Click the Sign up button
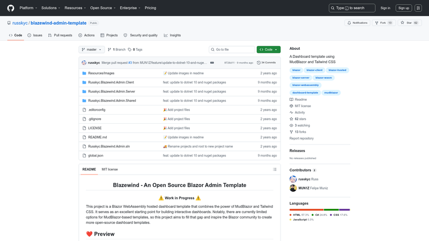The image size is (429, 241). 404,8
